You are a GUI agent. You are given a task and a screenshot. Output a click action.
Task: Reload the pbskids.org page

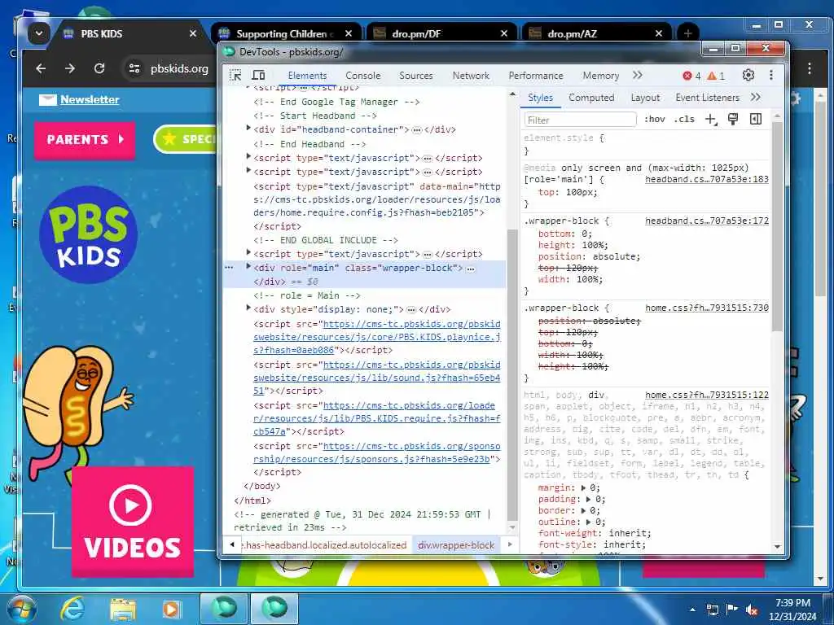99,68
